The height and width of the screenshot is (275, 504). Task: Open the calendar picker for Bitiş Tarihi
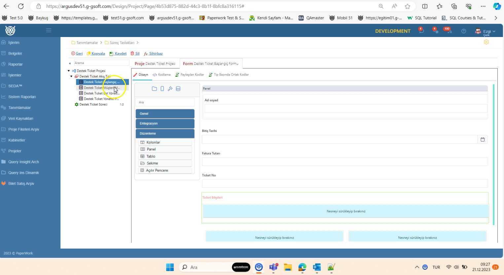482,139
